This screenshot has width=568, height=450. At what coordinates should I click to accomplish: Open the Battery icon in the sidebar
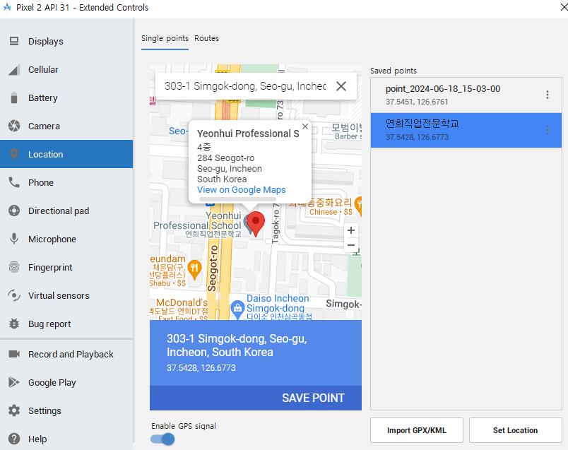click(x=14, y=97)
